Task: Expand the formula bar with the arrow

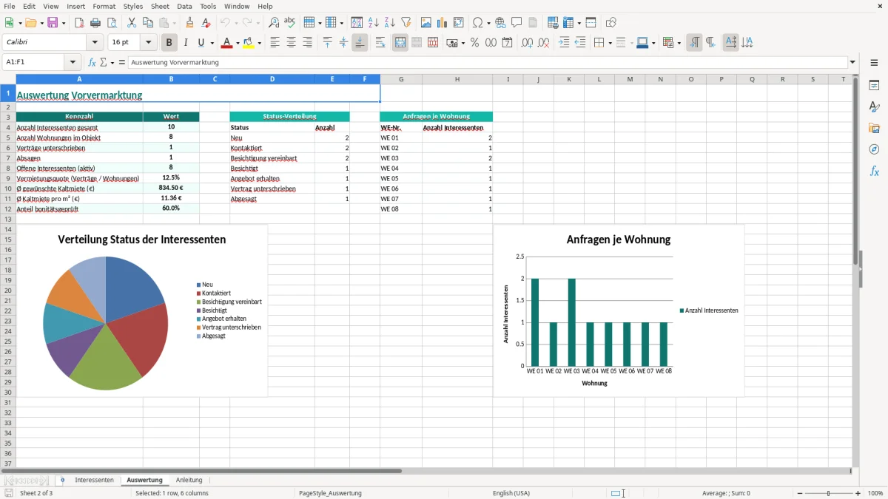Action: click(853, 62)
